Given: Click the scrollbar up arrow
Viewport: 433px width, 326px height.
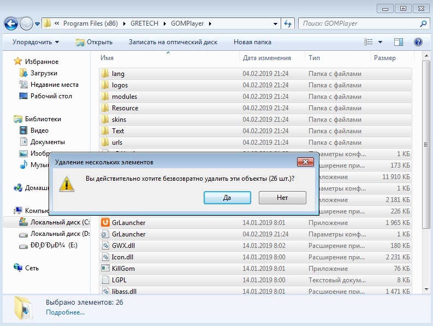Looking at the screenshot, I should (426, 56).
